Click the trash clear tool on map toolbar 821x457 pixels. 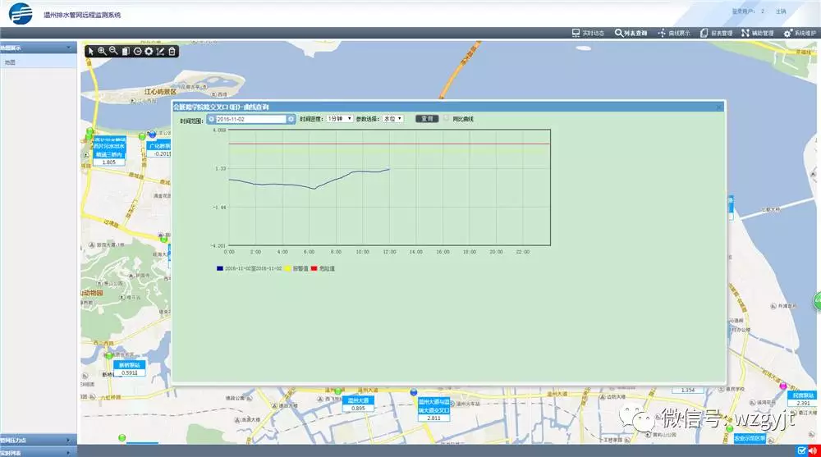(172, 52)
